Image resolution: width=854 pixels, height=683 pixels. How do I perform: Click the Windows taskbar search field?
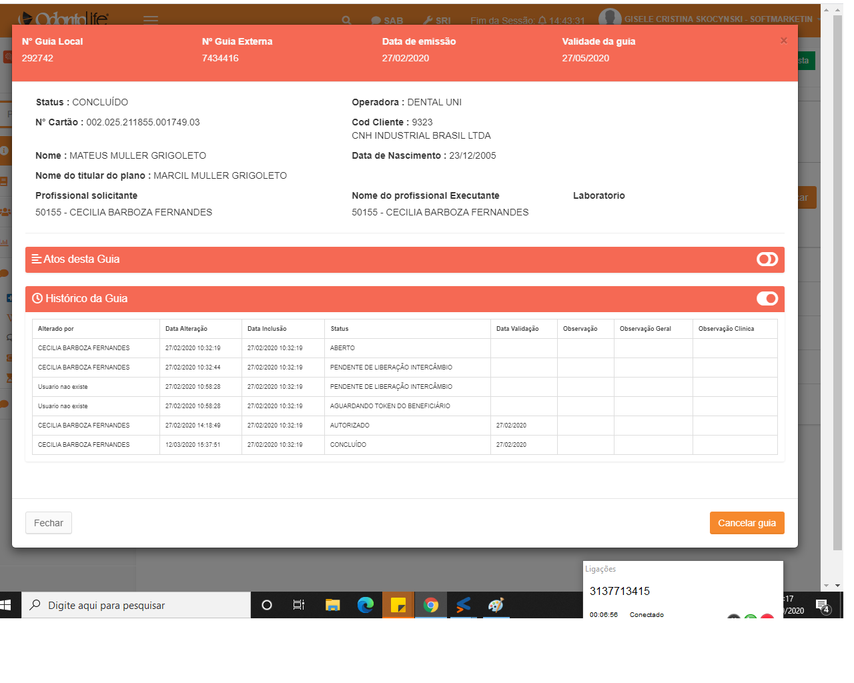136,605
